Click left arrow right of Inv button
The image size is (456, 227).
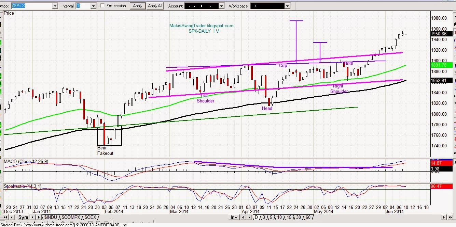[x=243, y=217]
